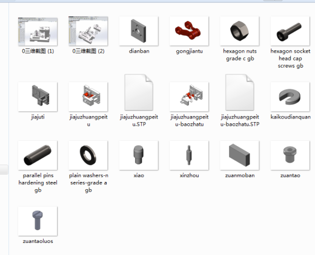This screenshot has height=255, width=315.
Task: Select the jiajuzhuangpeitu-baozhatu exploded view icon
Action: click(x=189, y=97)
